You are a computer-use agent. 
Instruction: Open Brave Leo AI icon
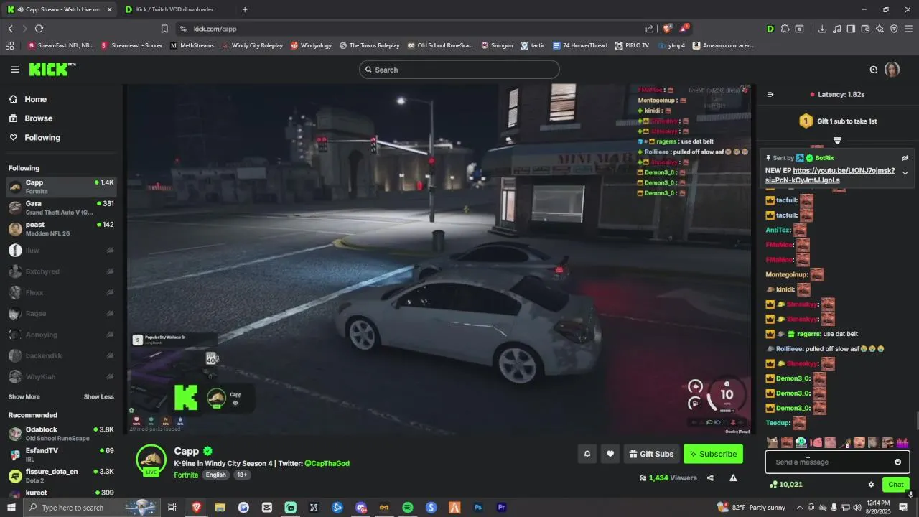[x=880, y=29]
